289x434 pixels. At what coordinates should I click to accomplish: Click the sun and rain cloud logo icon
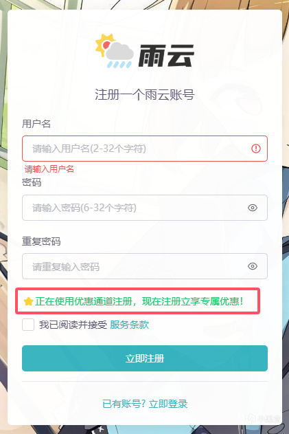[115, 51]
